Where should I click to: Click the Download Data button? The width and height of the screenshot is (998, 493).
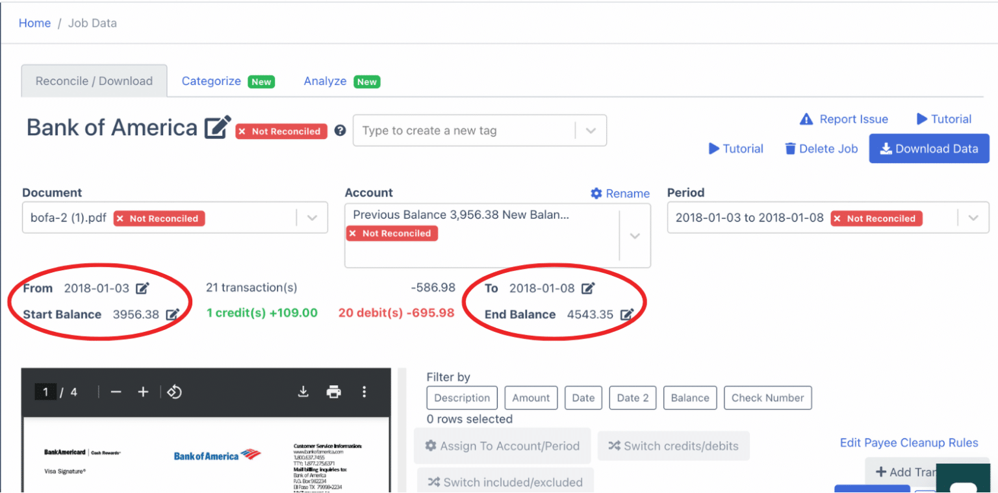[929, 149]
